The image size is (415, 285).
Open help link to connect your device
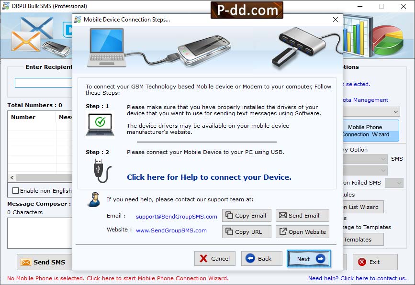[x=209, y=177]
